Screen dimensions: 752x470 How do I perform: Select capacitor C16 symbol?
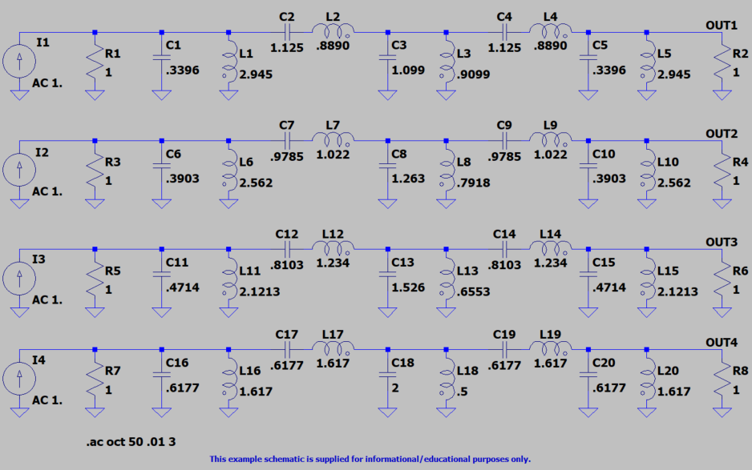coord(162,375)
